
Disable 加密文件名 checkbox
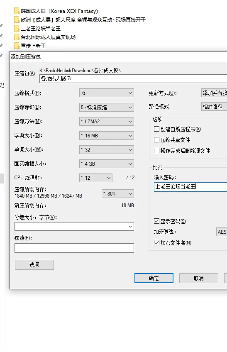tap(156, 243)
